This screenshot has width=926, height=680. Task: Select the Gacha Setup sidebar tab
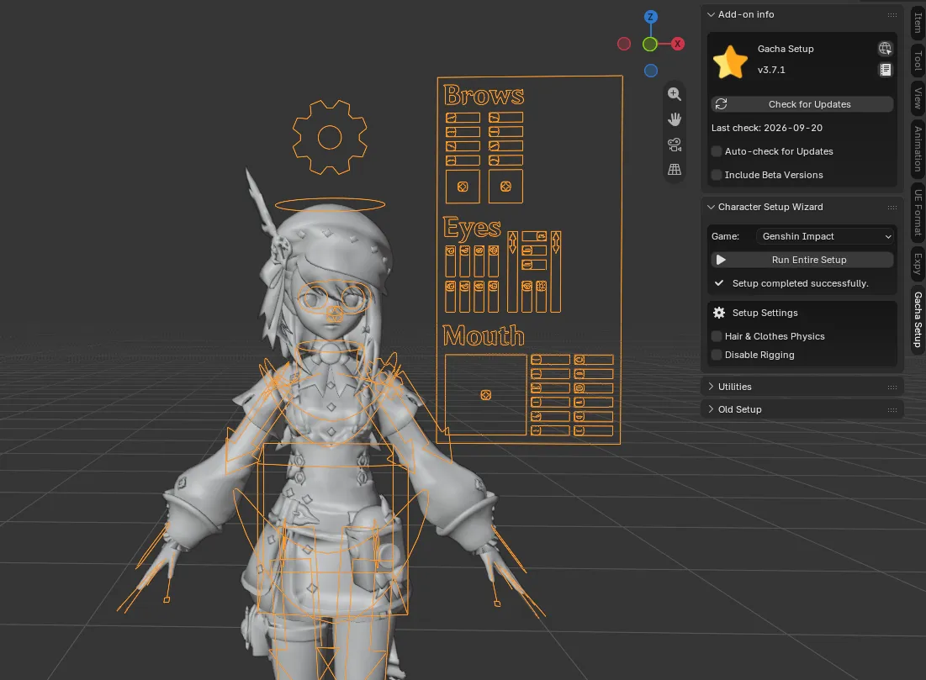click(x=918, y=319)
